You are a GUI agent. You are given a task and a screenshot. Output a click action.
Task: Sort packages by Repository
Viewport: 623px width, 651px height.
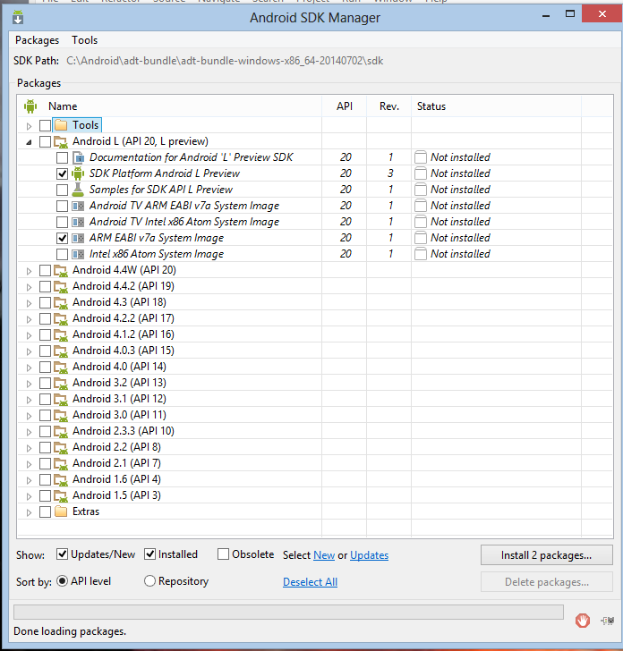(x=149, y=581)
